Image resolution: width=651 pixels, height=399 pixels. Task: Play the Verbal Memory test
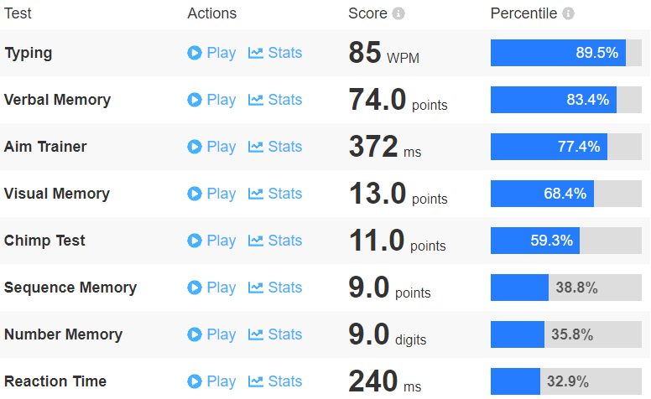(x=211, y=100)
